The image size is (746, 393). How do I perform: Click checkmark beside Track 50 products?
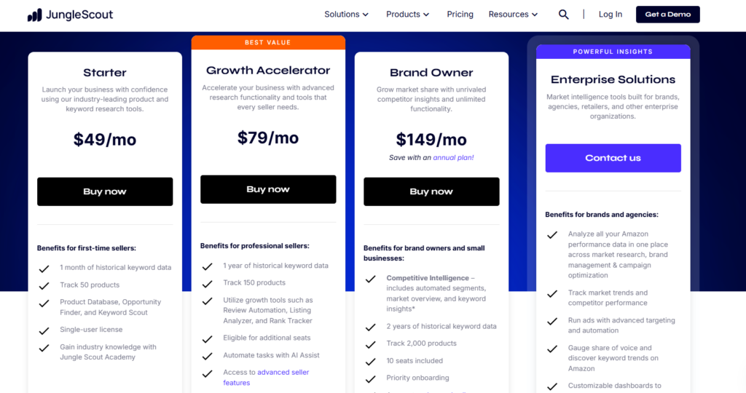[44, 285]
